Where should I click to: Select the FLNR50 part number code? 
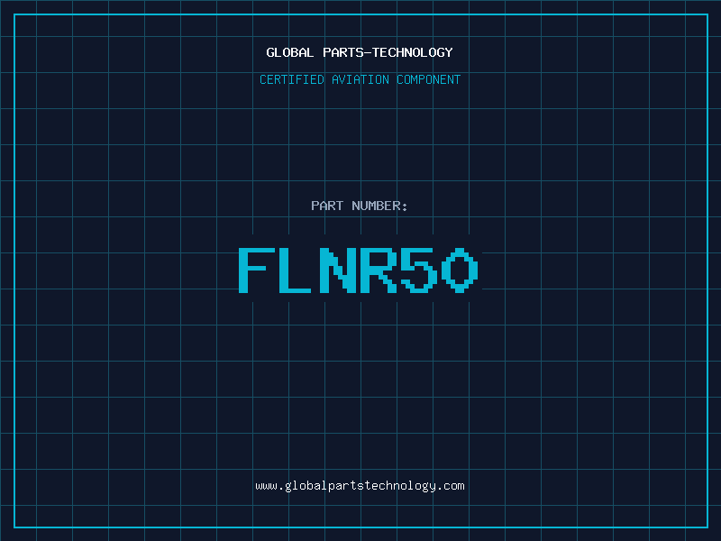point(358,270)
